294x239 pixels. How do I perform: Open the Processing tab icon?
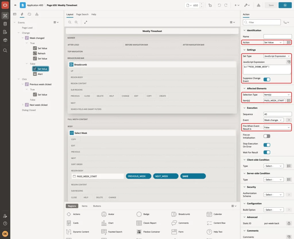[29, 14]
